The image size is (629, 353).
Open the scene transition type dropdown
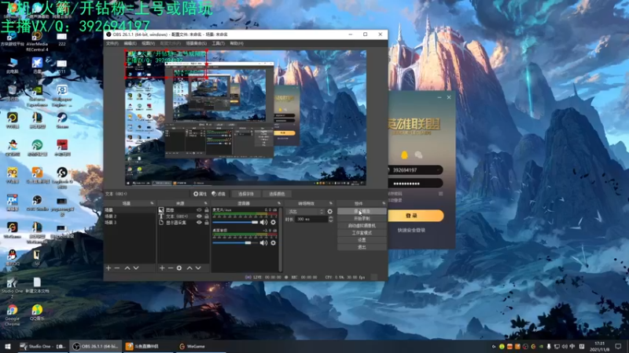click(305, 211)
